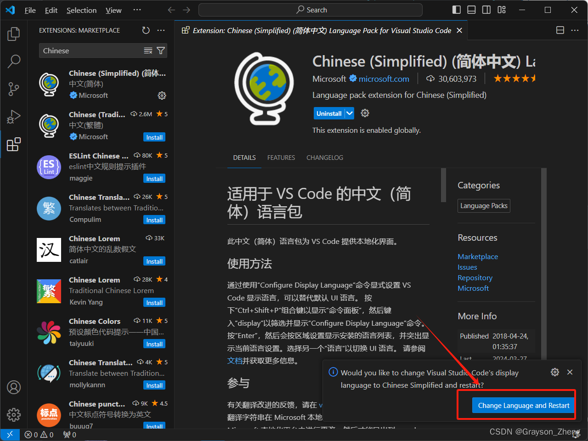Install Chinese (Traditional) language pack
588x441 pixels.
tap(154, 137)
